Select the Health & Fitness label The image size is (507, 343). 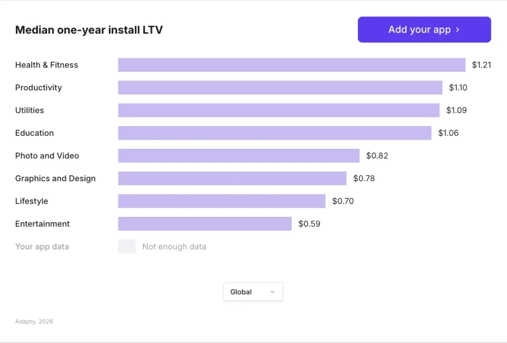pyautogui.click(x=47, y=65)
